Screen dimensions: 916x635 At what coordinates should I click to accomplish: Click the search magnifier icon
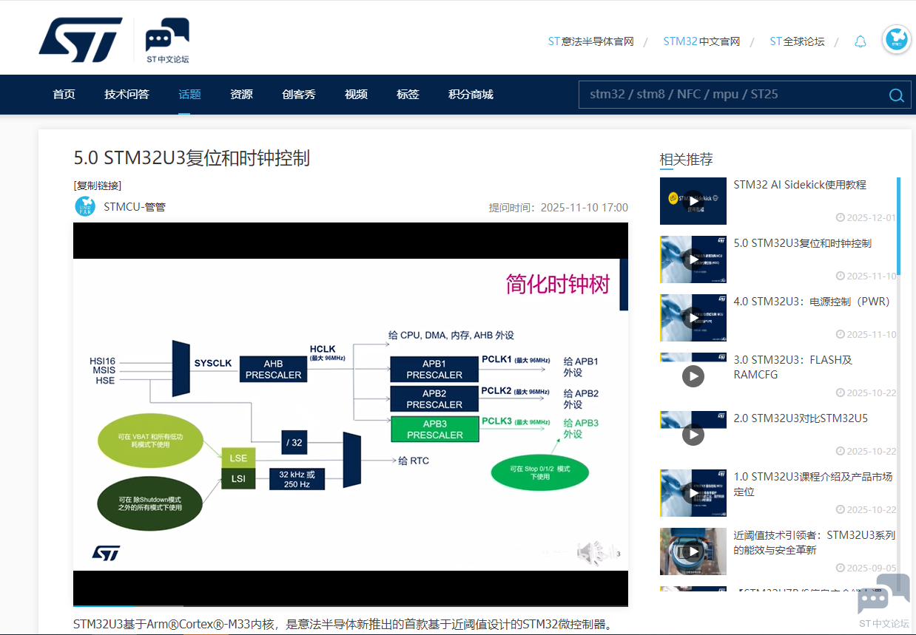pos(896,95)
